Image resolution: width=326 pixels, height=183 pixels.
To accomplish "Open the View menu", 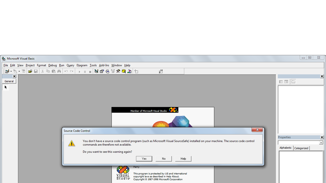I will (x=20, y=65).
